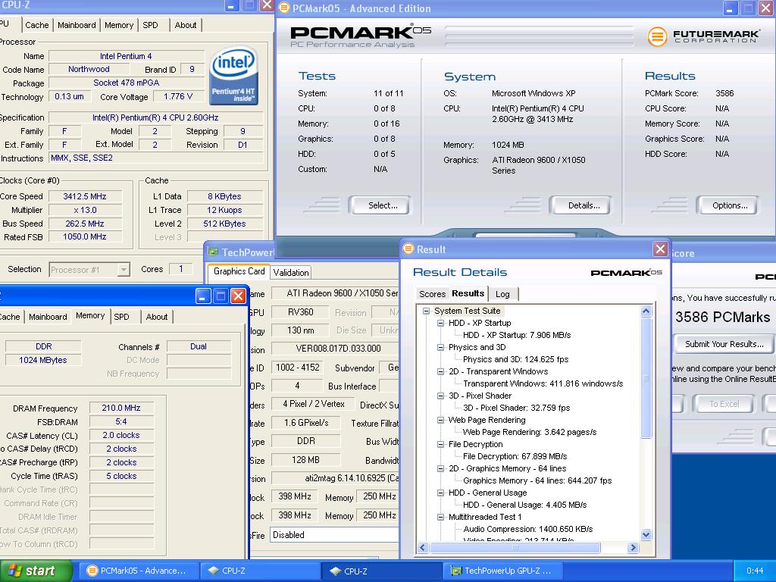Click the GPU name field ATI Radeon 9600
Screen dimensions: 776x582
click(x=336, y=293)
